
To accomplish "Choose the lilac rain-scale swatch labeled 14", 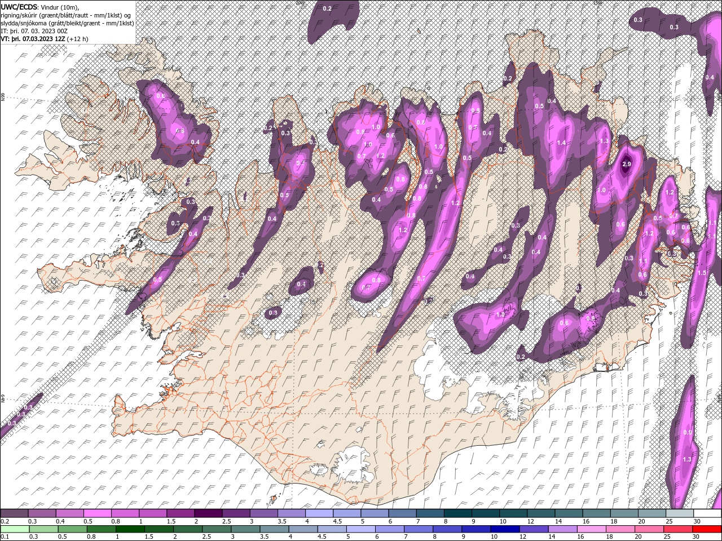I will 563,529.
